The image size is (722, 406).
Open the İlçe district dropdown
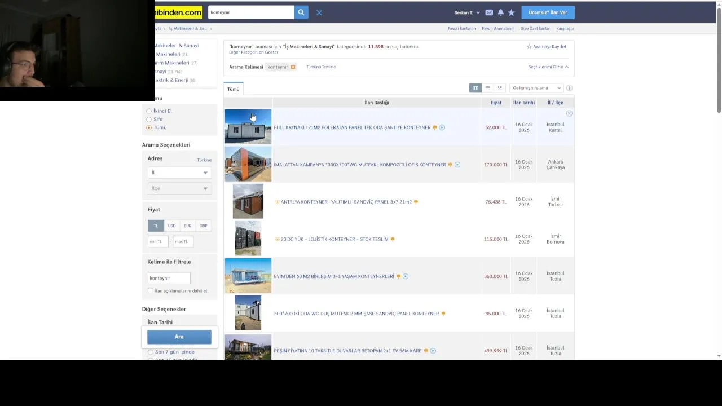coord(179,188)
